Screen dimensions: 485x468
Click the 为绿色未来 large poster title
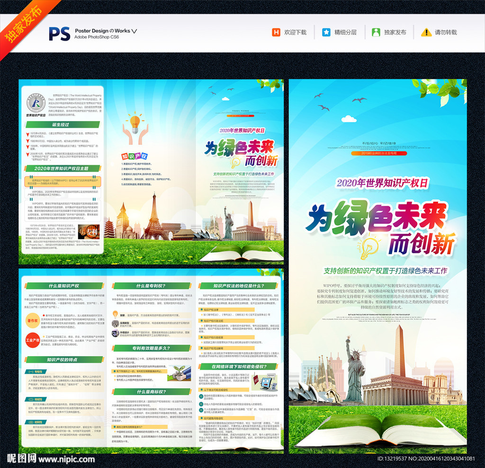click(376, 217)
